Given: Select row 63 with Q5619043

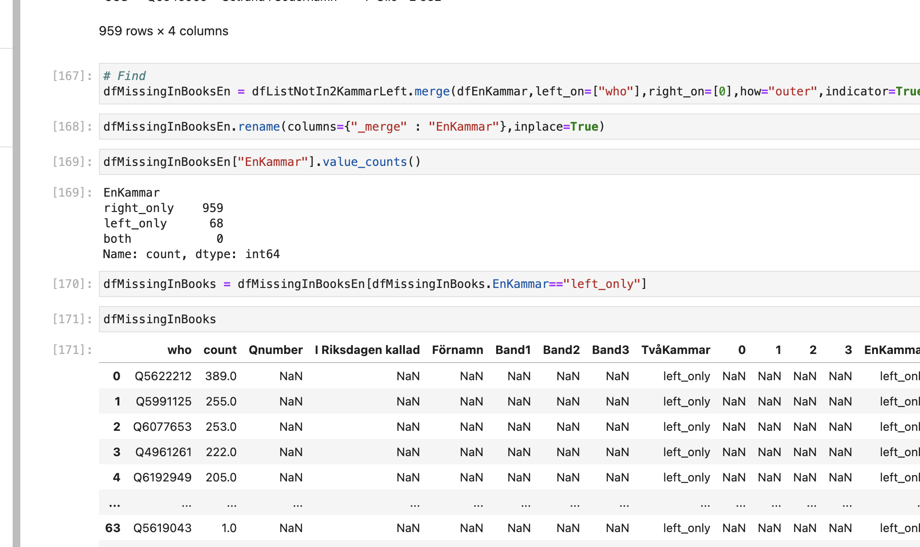Looking at the screenshot, I should tap(163, 528).
